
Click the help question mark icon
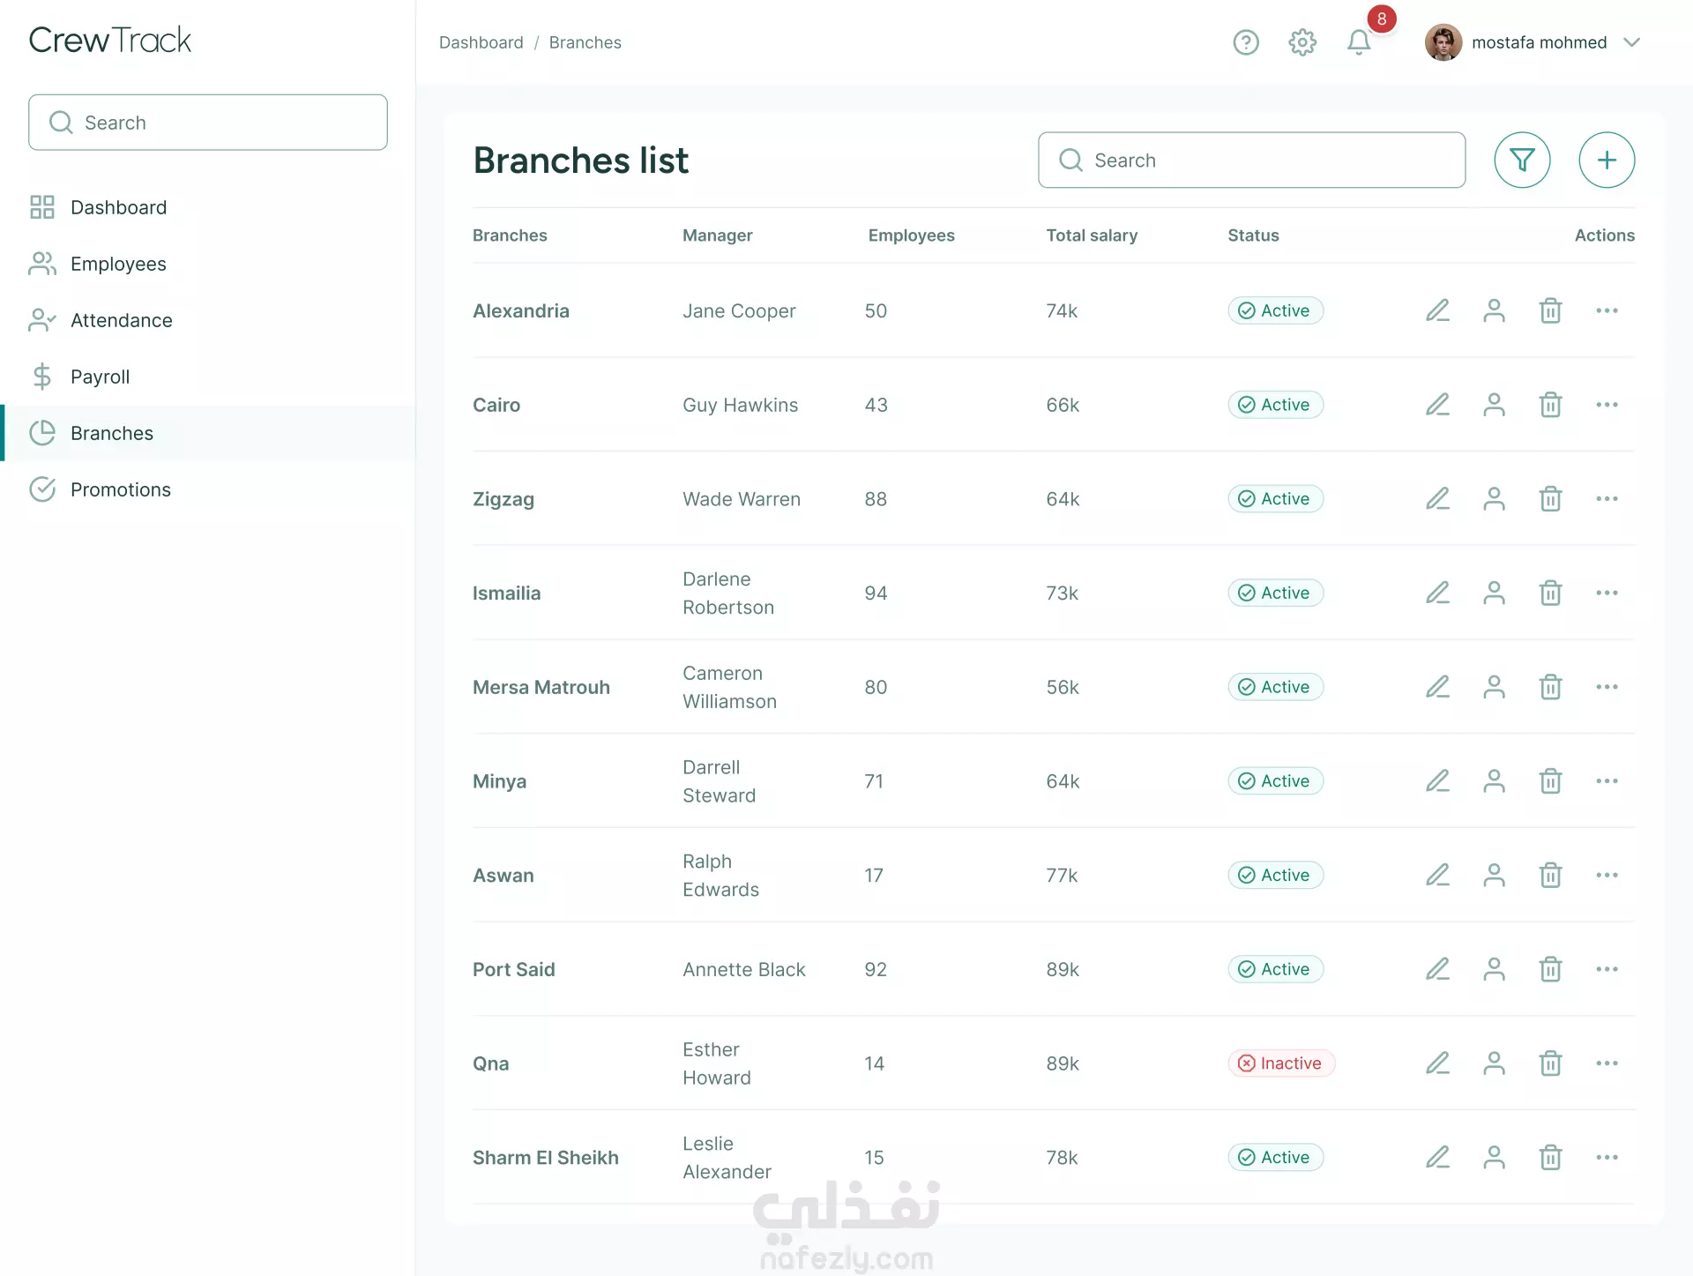point(1245,41)
